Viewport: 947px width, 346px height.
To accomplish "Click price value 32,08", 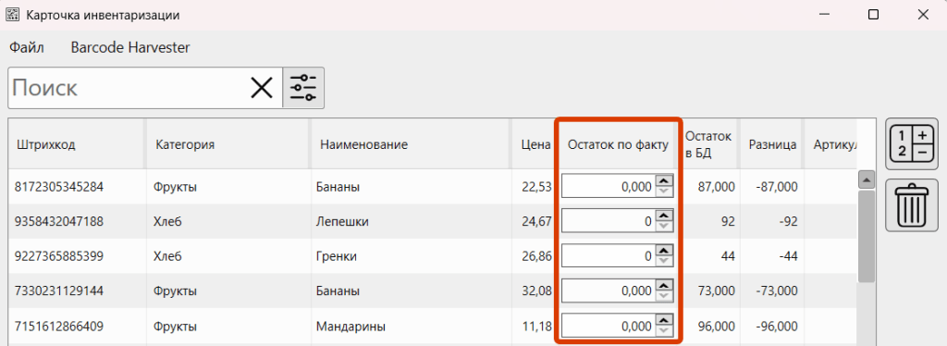I will tap(536, 291).
